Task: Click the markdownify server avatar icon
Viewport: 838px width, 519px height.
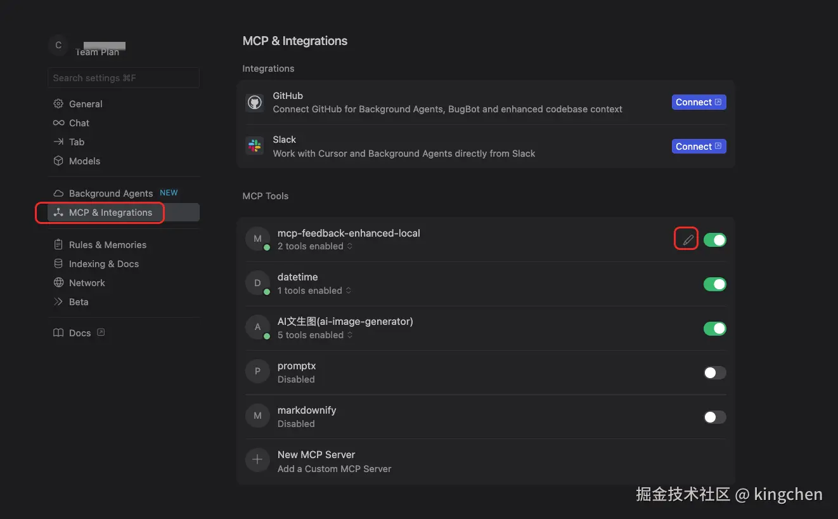Action: pos(257,416)
